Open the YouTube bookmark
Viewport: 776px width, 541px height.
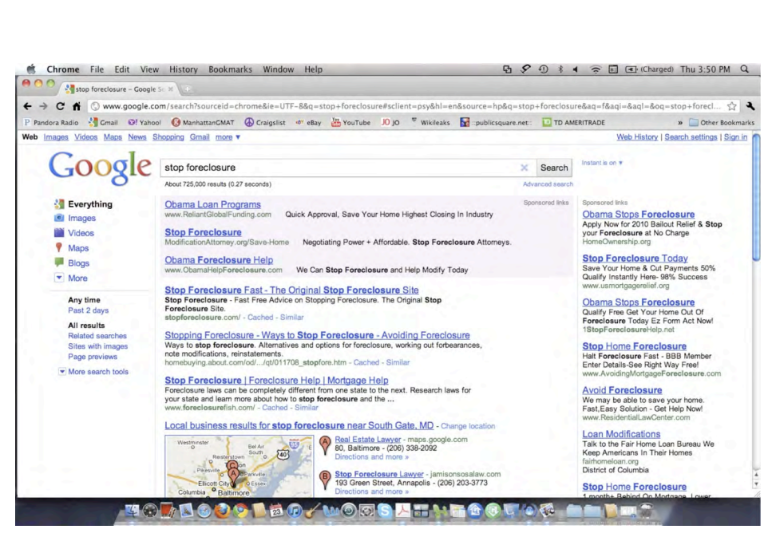click(351, 123)
